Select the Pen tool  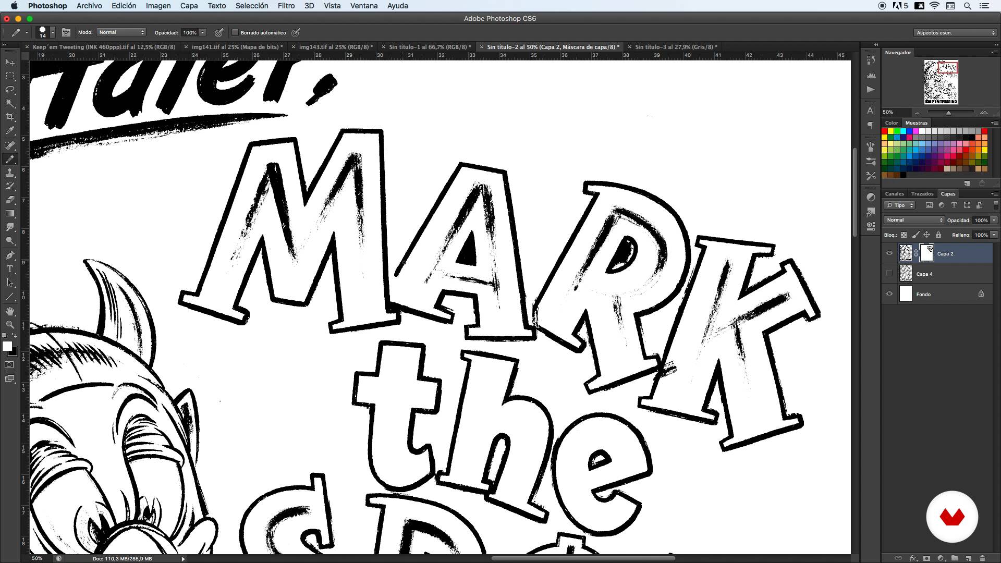tap(9, 255)
